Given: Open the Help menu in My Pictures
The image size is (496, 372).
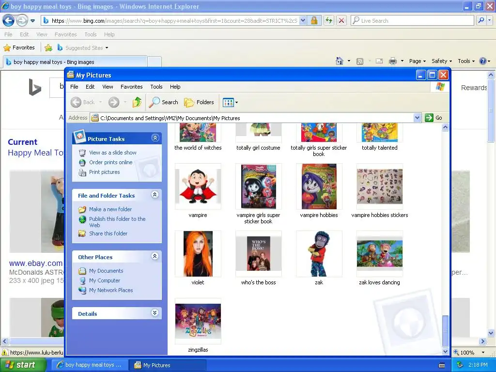Looking at the screenshot, I should 175,87.
